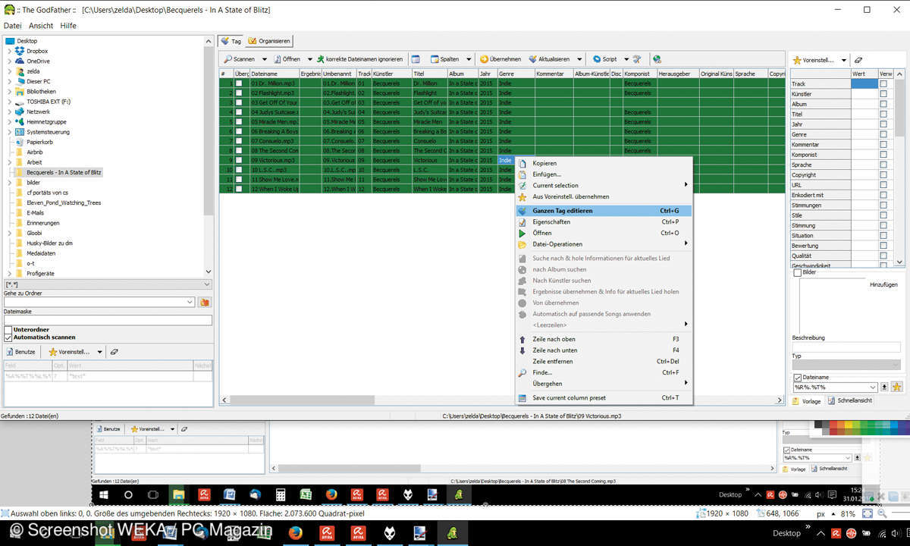Click Hinzufügen in the Bilder area
This screenshot has height=546, width=910.
point(883,284)
